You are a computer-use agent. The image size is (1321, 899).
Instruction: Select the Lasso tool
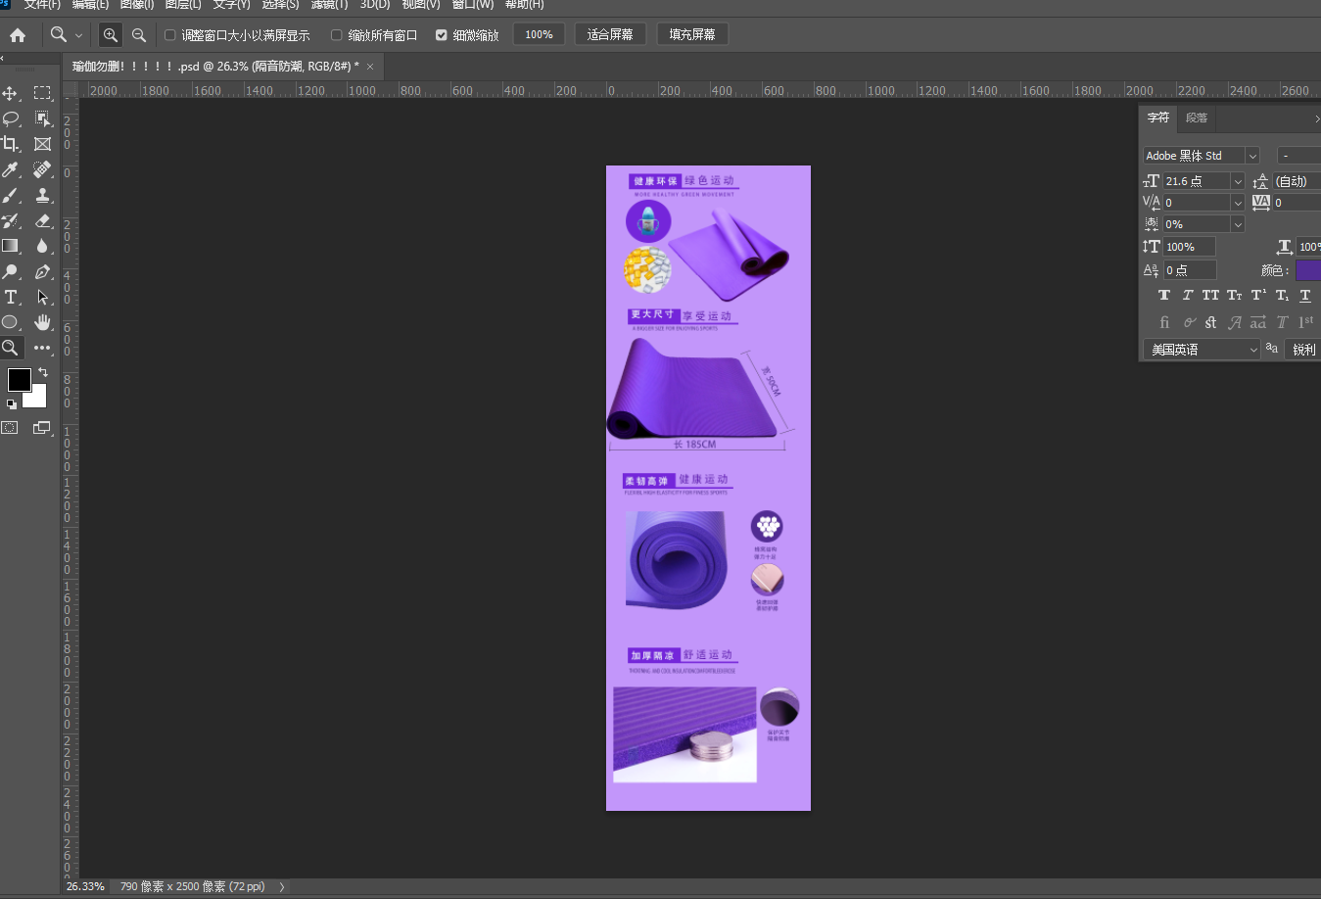[x=11, y=118]
